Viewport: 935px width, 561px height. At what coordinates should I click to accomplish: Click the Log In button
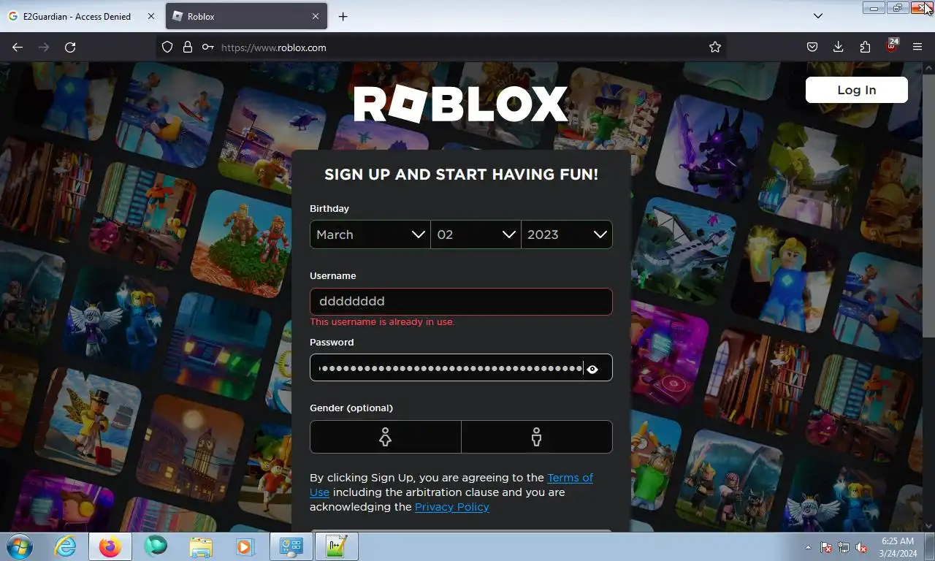(x=856, y=90)
